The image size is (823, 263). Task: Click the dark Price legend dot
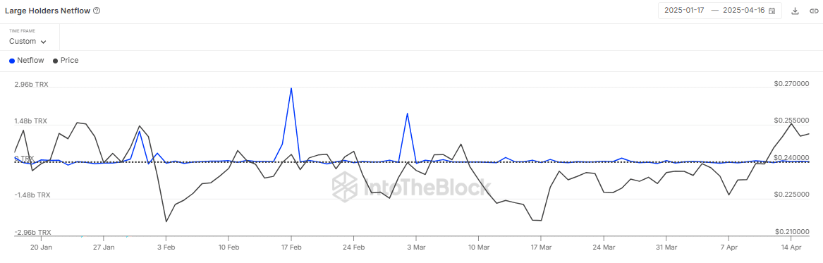coord(55,61)
